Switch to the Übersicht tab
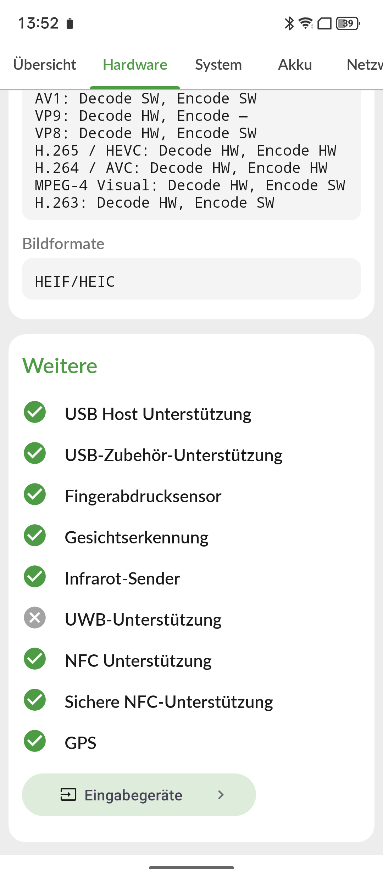The width and height of the screenshot is (383, 872). (45, 65)
